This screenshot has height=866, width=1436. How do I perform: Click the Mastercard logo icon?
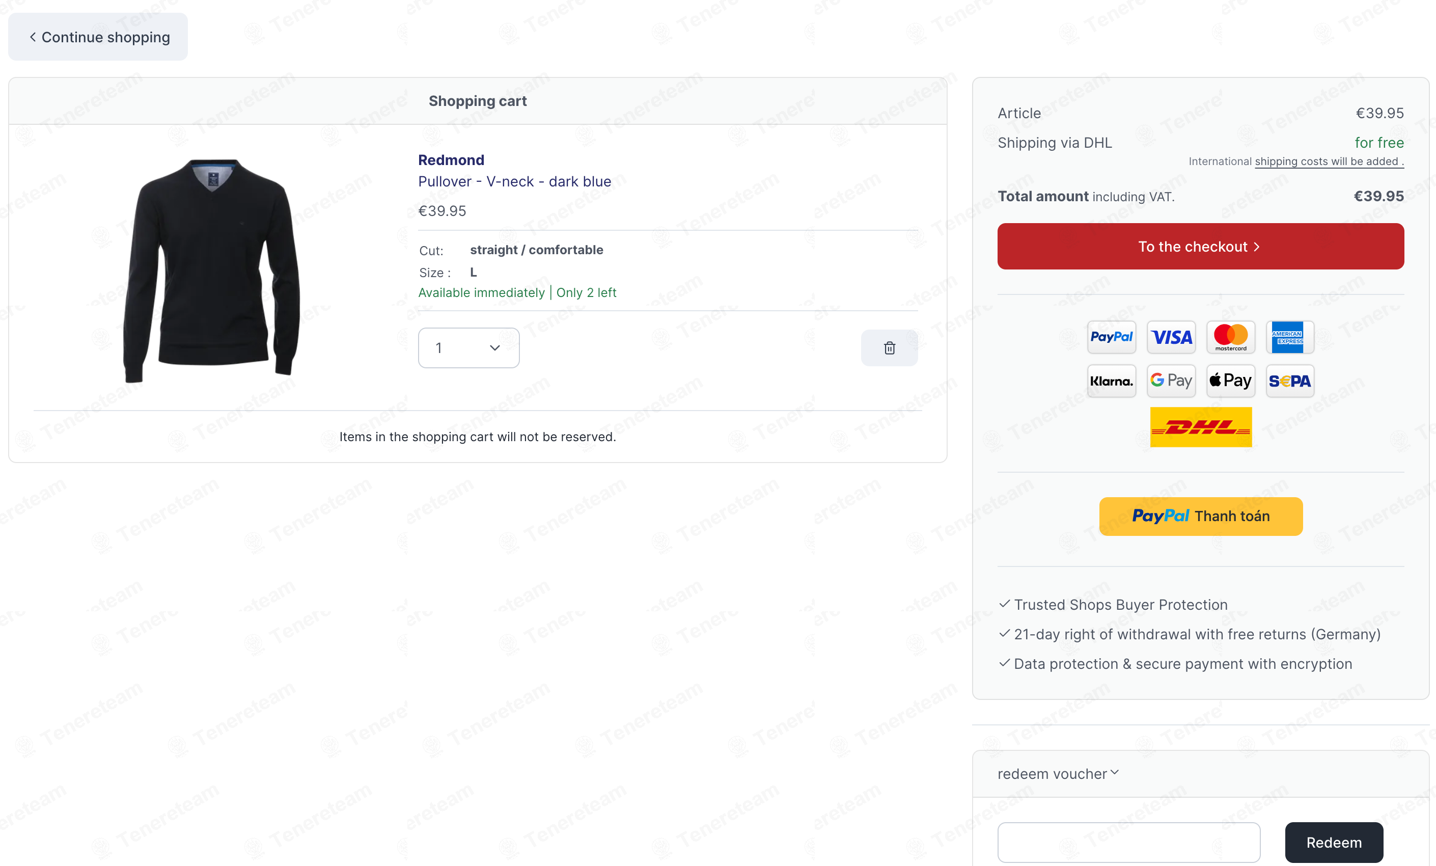(x=1230, y=337)
